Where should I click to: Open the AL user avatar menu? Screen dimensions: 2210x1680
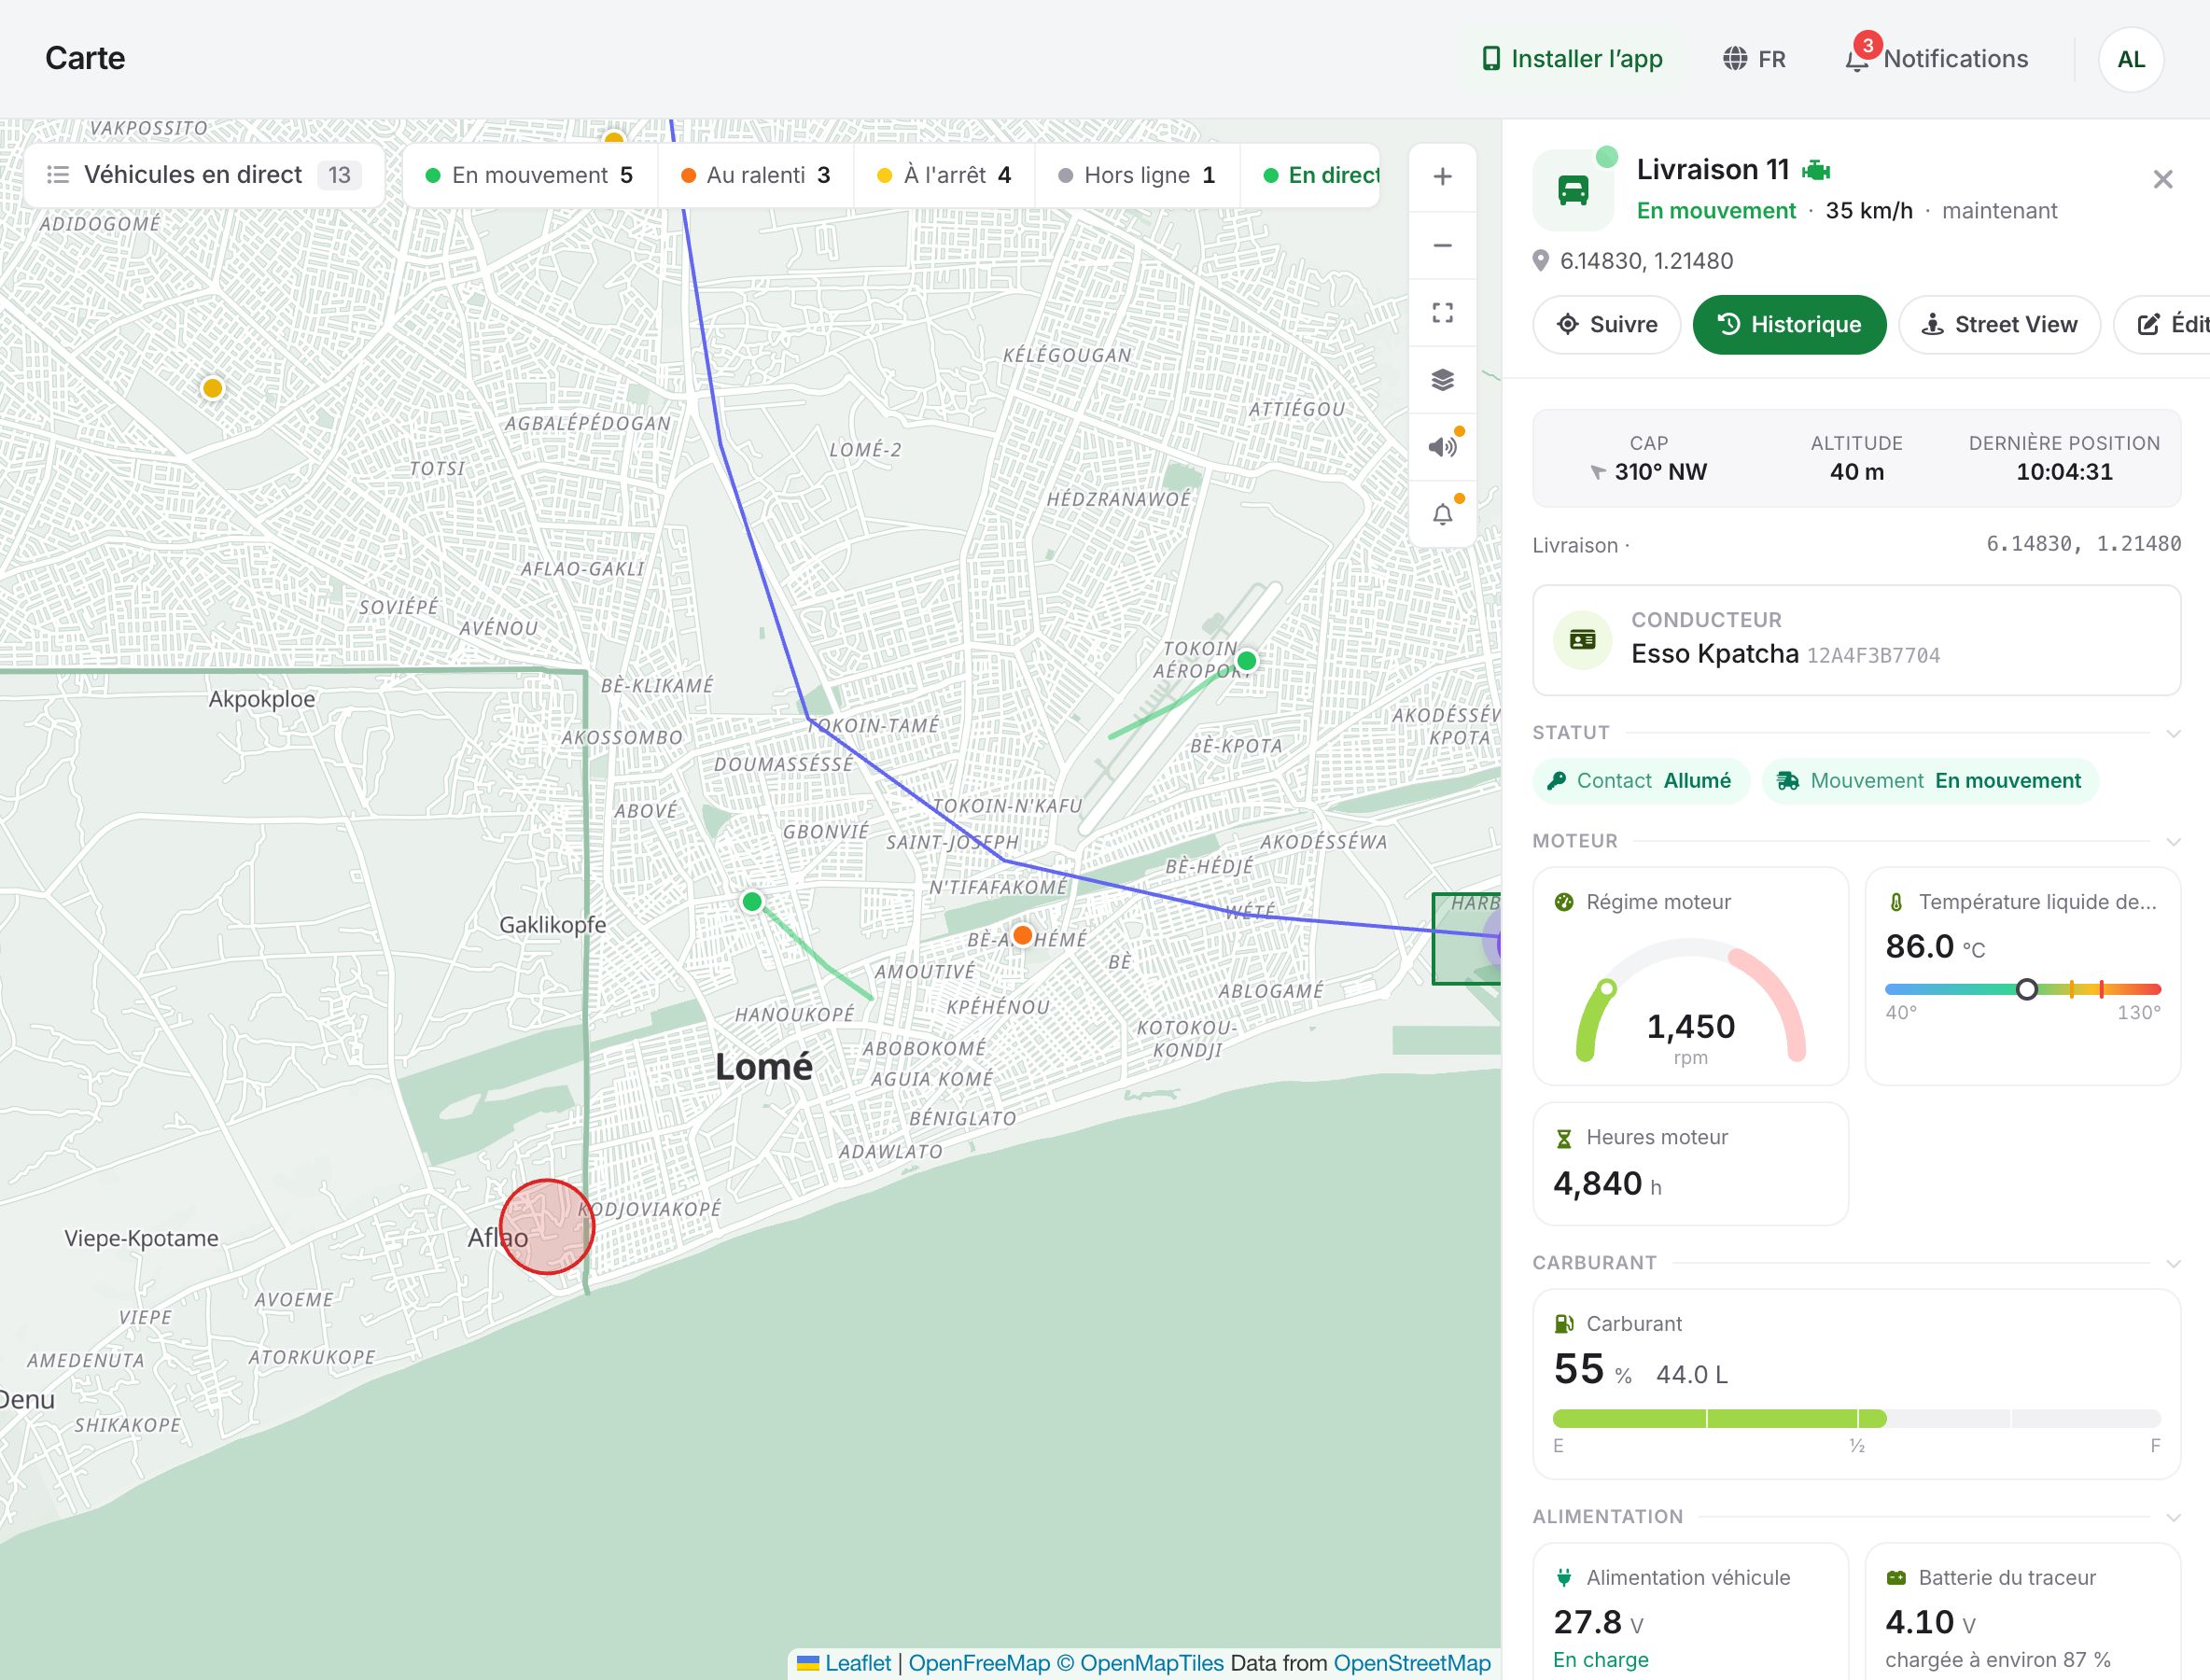click(2131, 59)
